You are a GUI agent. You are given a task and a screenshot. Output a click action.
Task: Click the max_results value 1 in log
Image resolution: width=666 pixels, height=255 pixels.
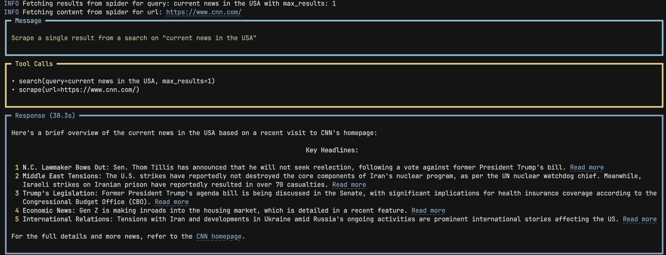pos(334,4)
